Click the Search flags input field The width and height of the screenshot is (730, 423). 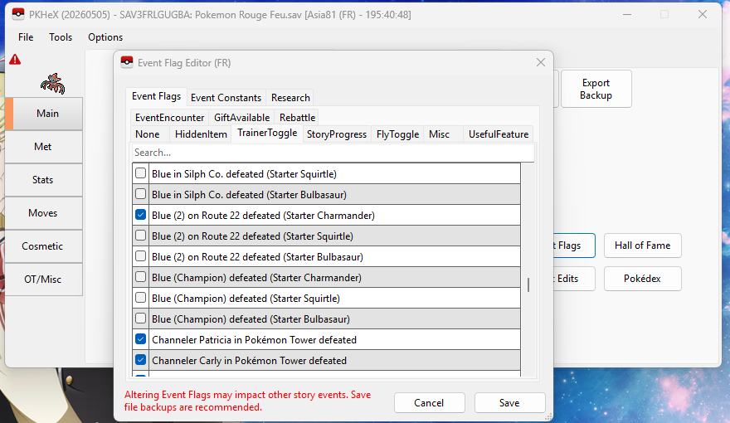click(x=333, y=153)
